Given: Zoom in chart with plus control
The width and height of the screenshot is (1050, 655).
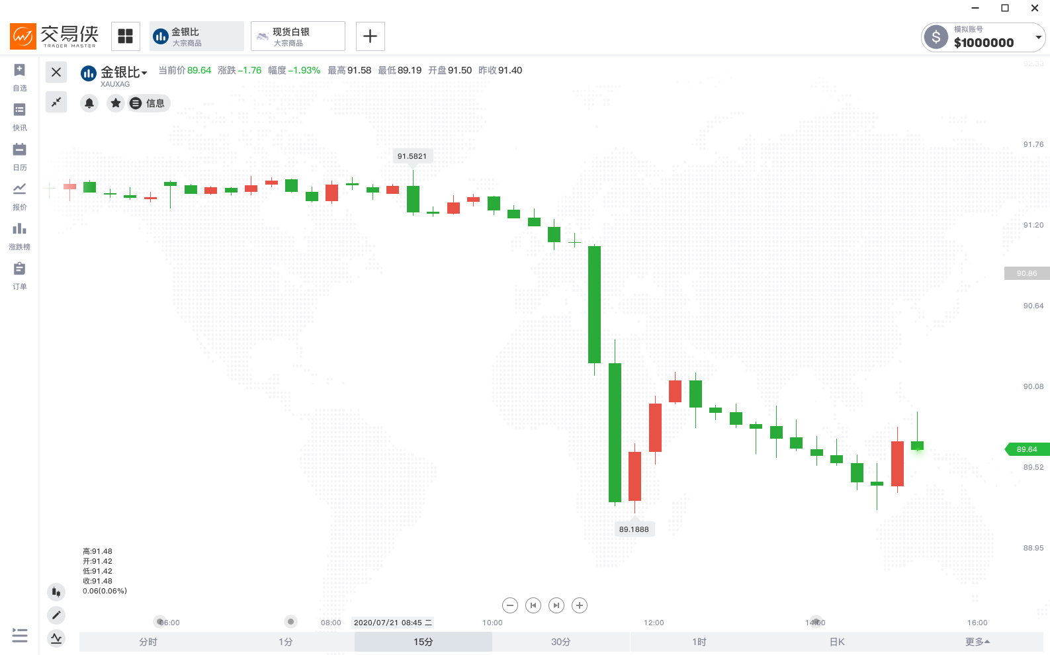Looking at the screenshot, I should click(x=580, y=605).
